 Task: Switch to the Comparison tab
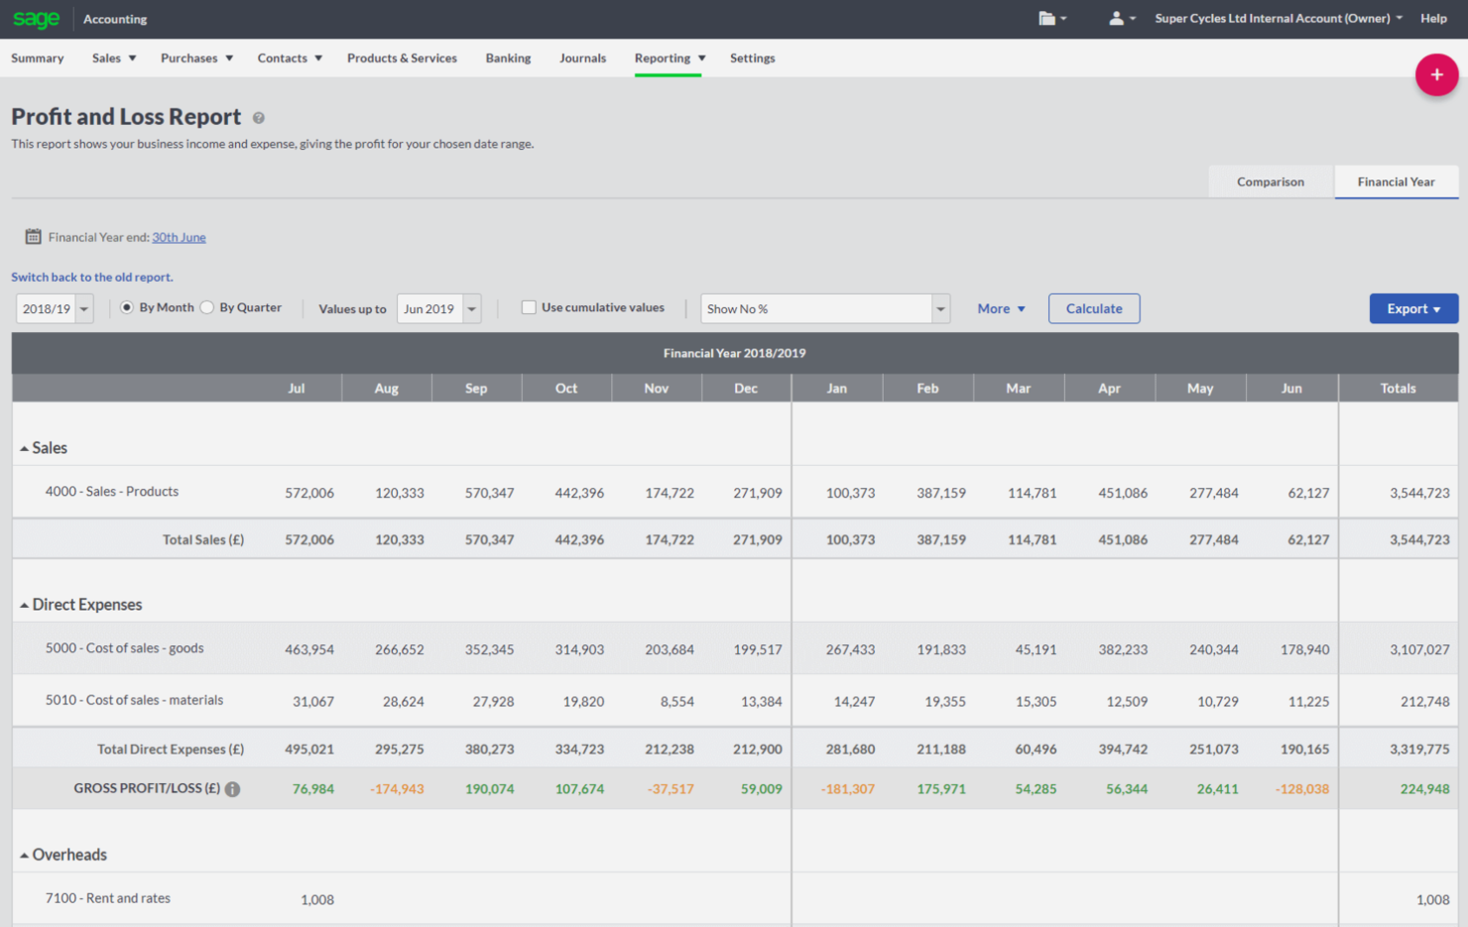tap(1271, 181)
